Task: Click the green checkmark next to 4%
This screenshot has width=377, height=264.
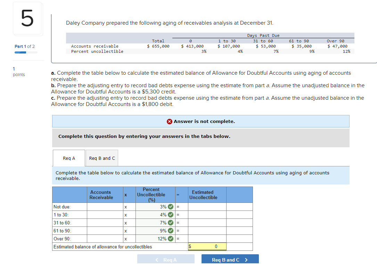Action: click(171, 215)
